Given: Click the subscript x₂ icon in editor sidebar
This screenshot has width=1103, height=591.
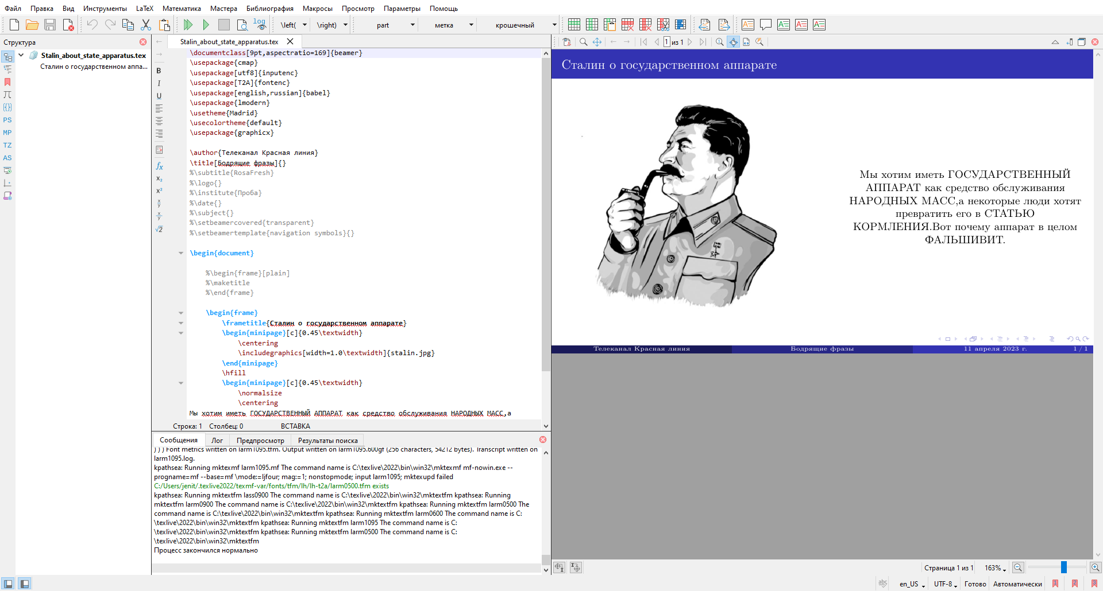Looking at the screenshot, I should coord(159,178).
